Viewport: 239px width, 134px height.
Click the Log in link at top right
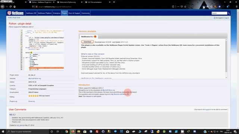(227, 18)
